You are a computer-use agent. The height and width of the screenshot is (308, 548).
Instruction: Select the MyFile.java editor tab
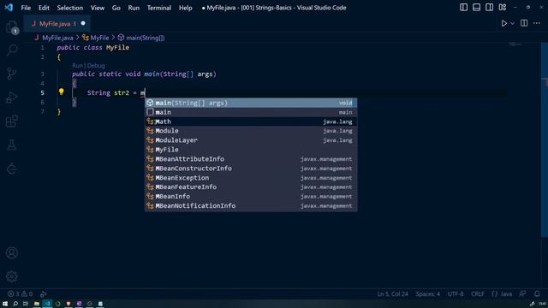[57, 24]
